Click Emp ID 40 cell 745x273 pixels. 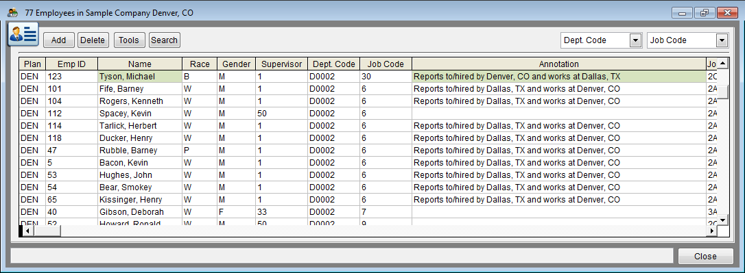[72, 212]
